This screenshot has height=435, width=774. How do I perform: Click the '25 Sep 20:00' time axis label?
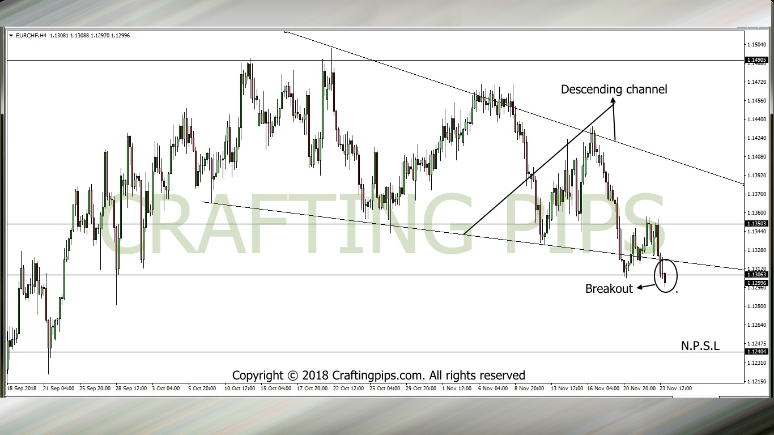(x=95, y=389)
